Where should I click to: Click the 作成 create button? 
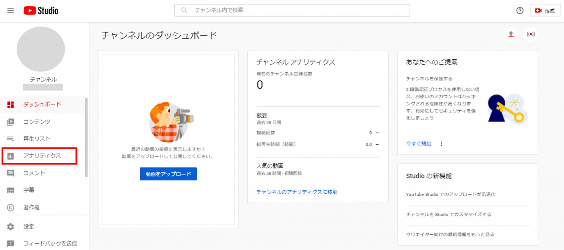point(545,11)
